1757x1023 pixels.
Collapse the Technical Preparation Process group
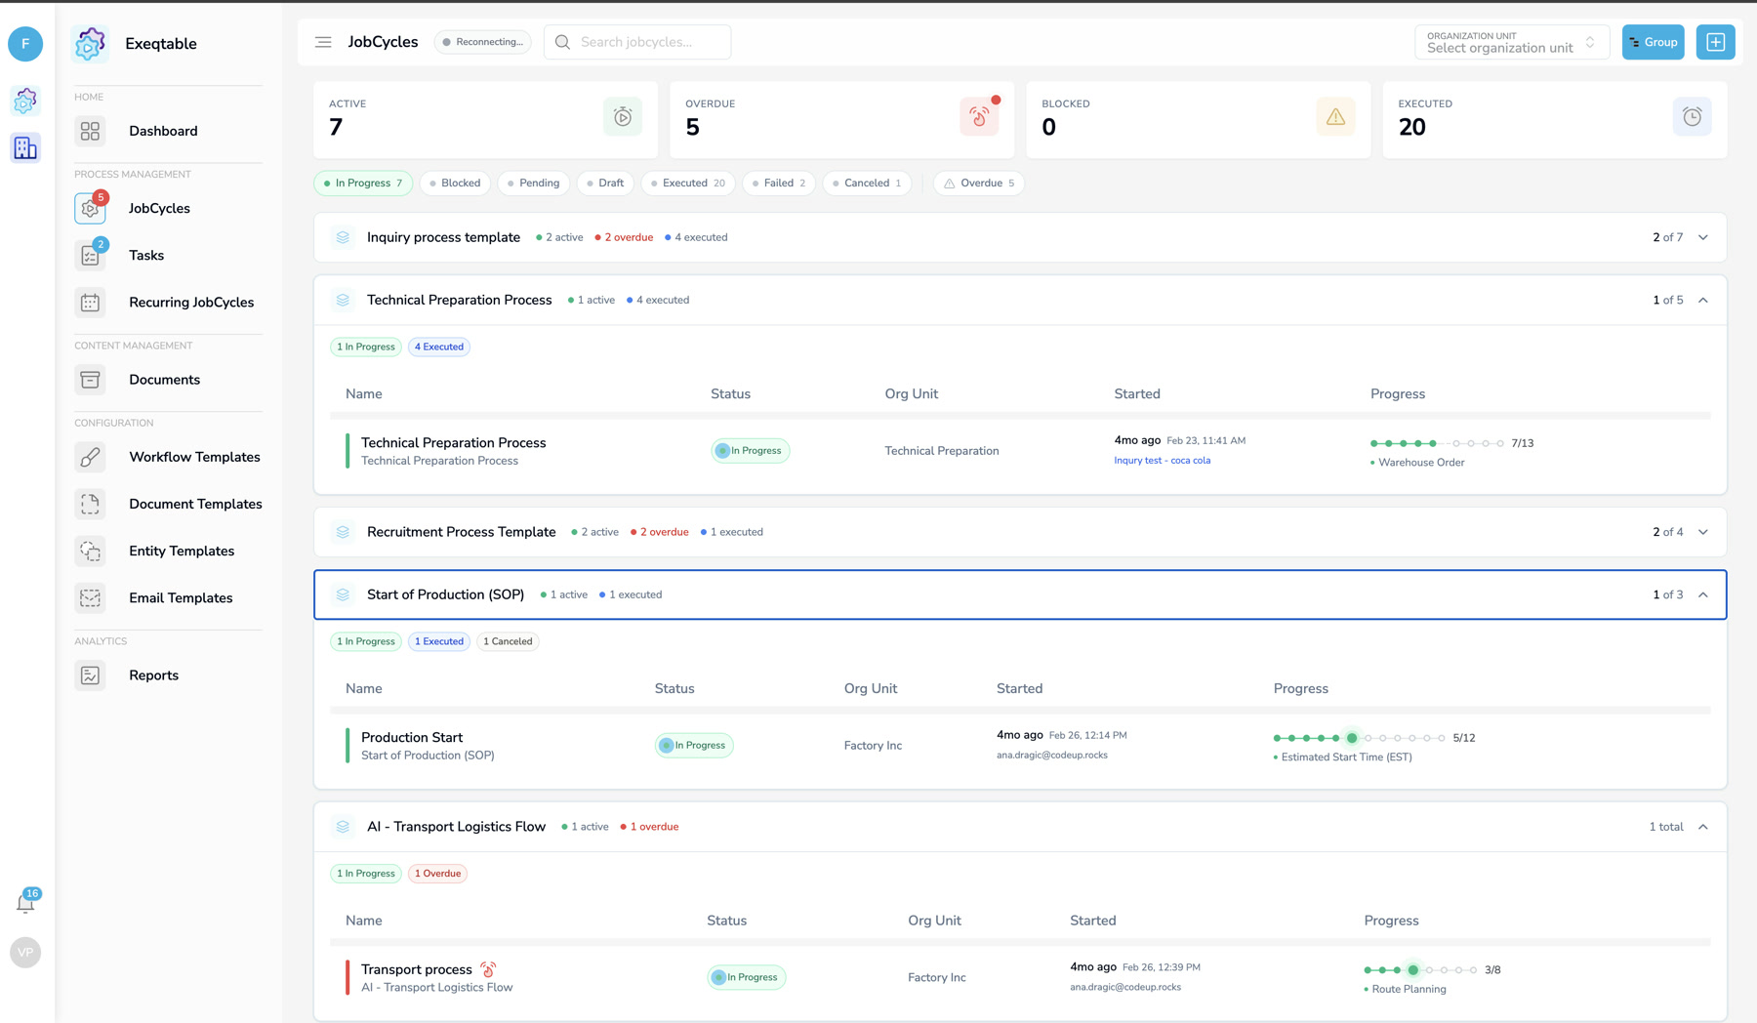(1703, 300)
